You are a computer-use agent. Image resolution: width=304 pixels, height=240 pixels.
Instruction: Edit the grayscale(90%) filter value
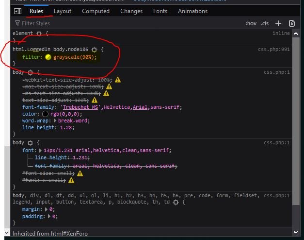click(x=74, y=57)
